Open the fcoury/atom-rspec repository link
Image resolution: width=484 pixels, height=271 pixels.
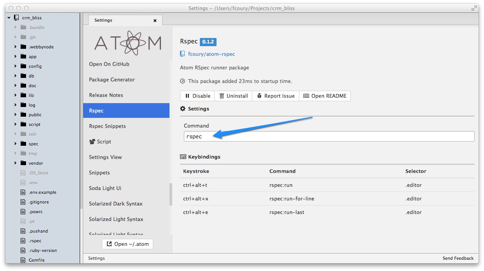(x=211, y=54)
